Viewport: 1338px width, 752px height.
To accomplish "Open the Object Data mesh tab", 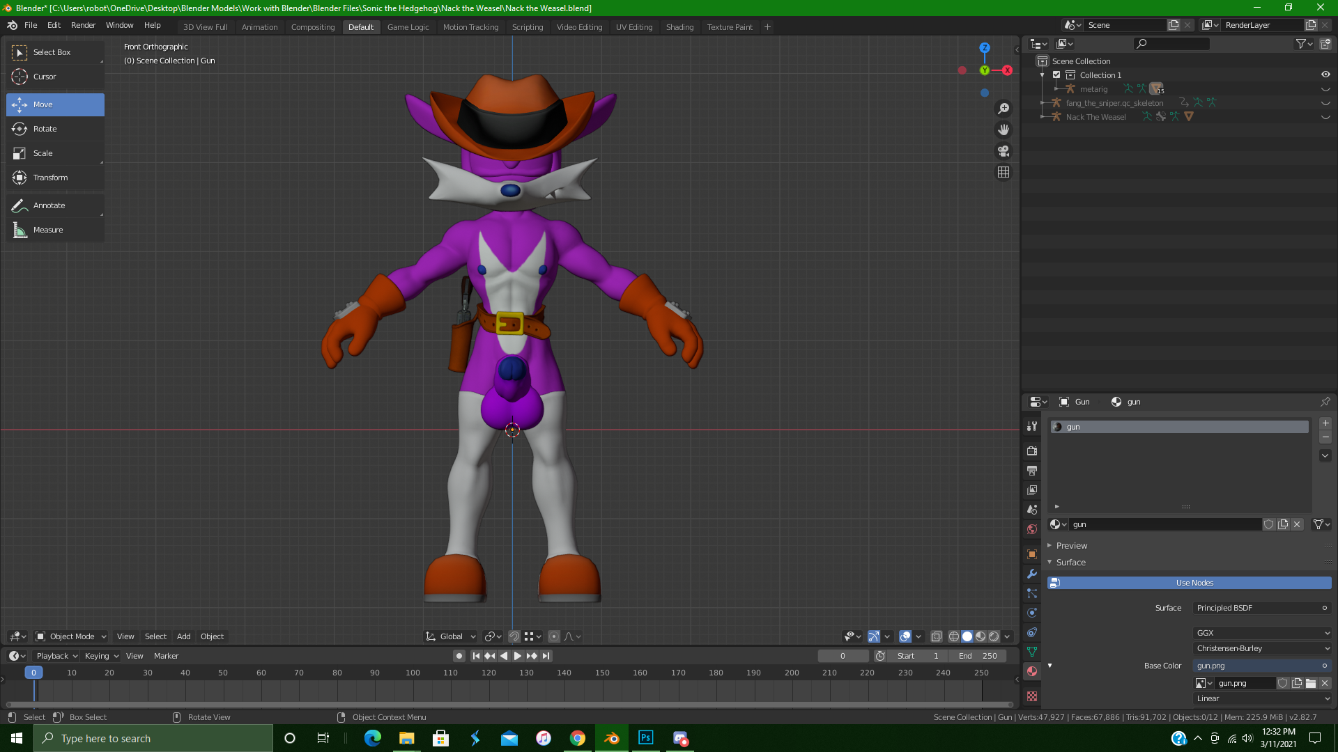I will tap(1032, 652).
